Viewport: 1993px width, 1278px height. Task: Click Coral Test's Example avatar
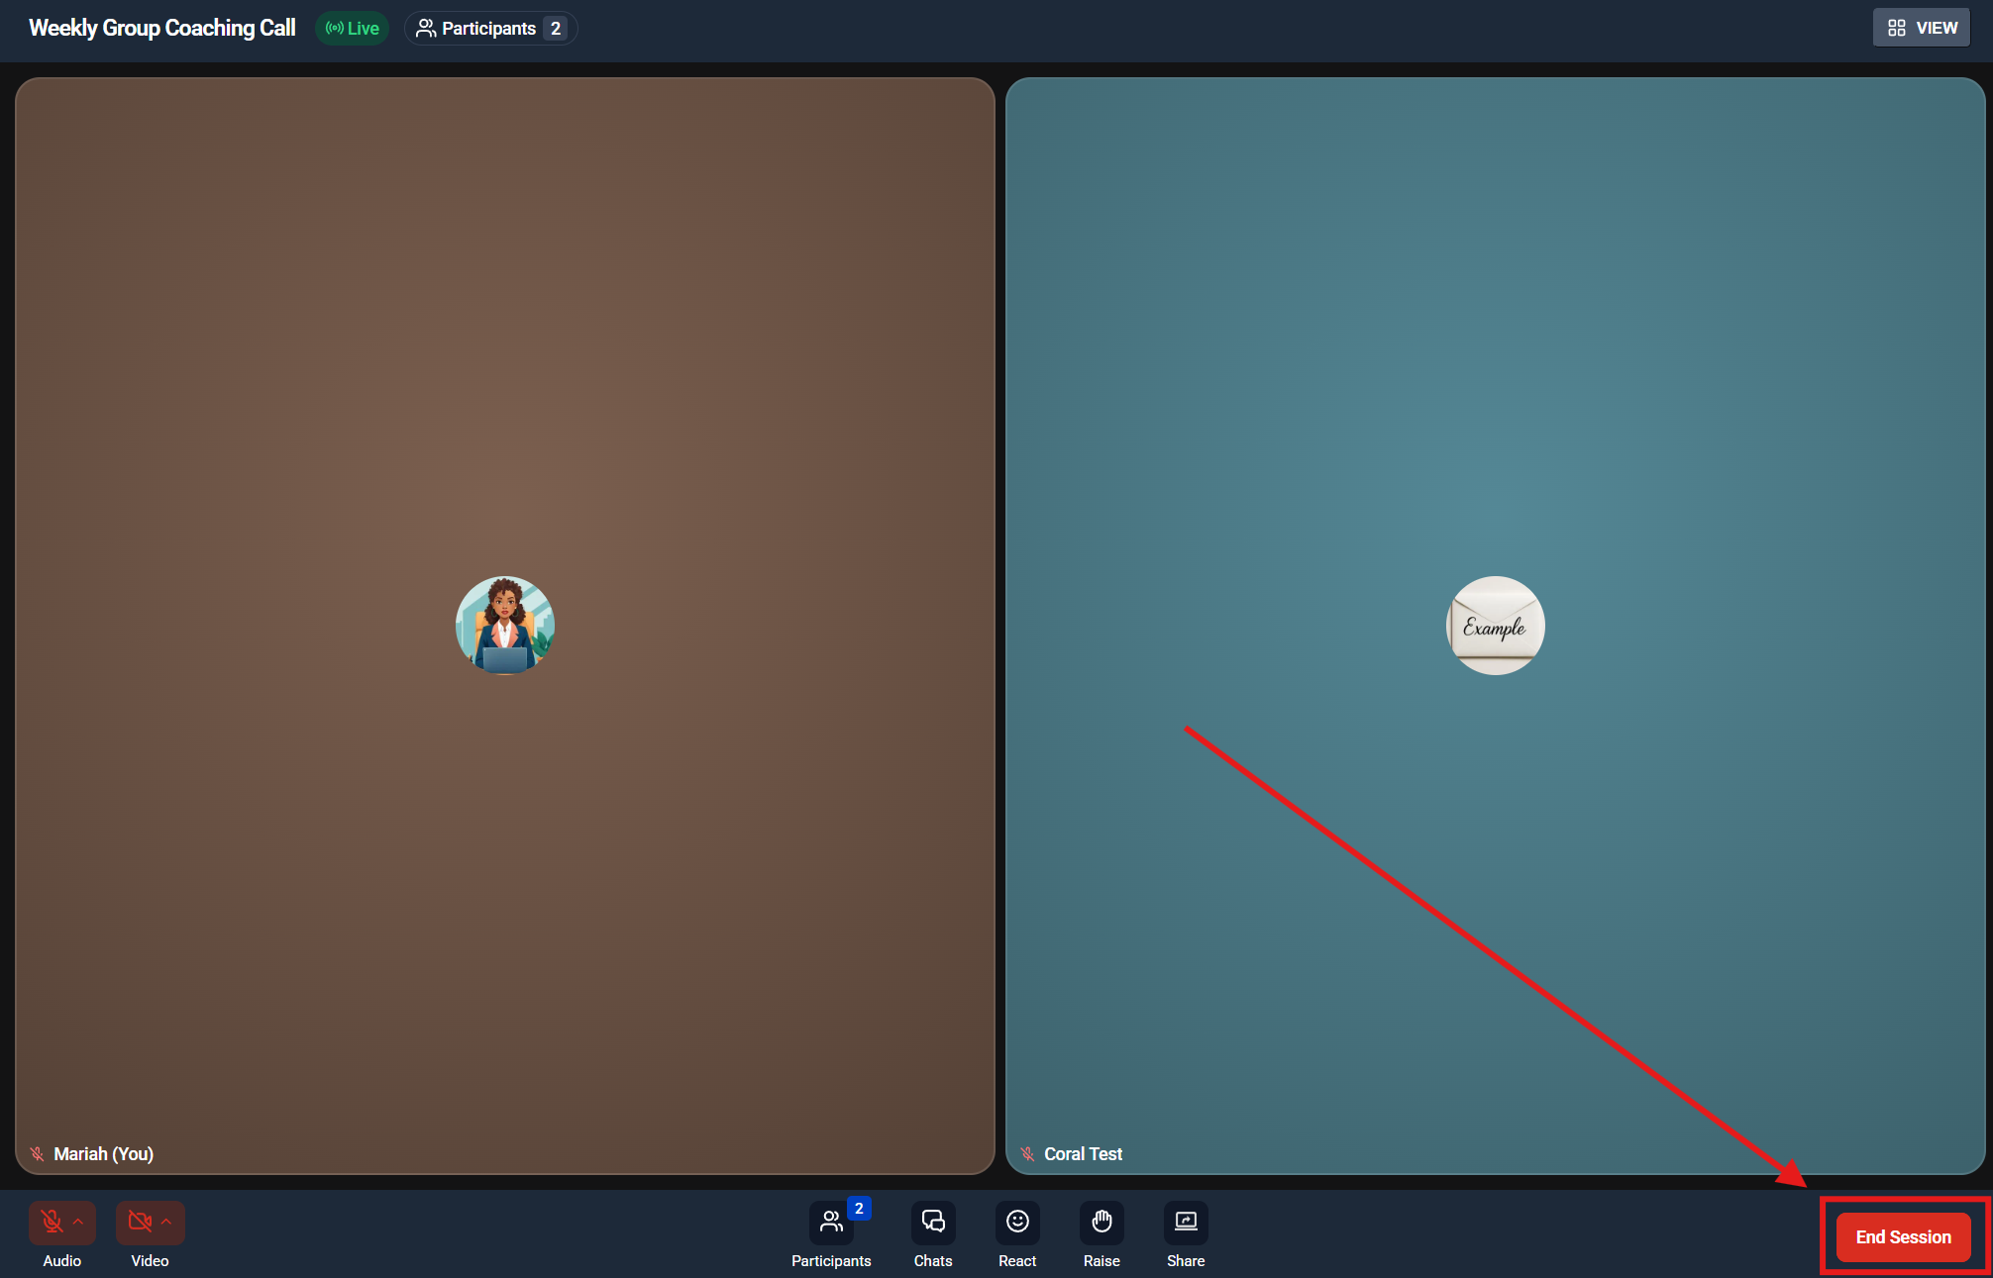pos(1495,626)
